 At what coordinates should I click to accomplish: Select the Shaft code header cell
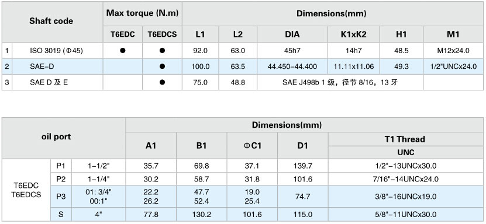tap(53, 22)
